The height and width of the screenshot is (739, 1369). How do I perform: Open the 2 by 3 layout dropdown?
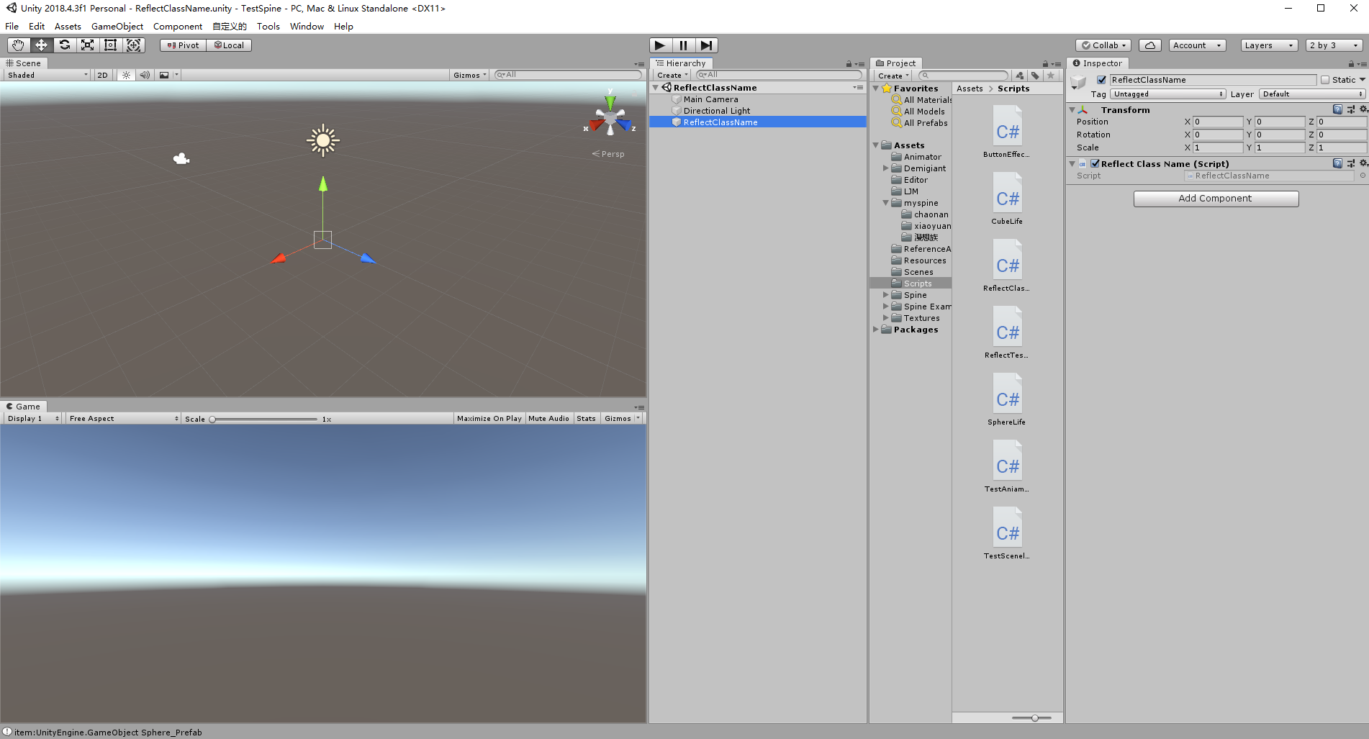pos(1334,45)
